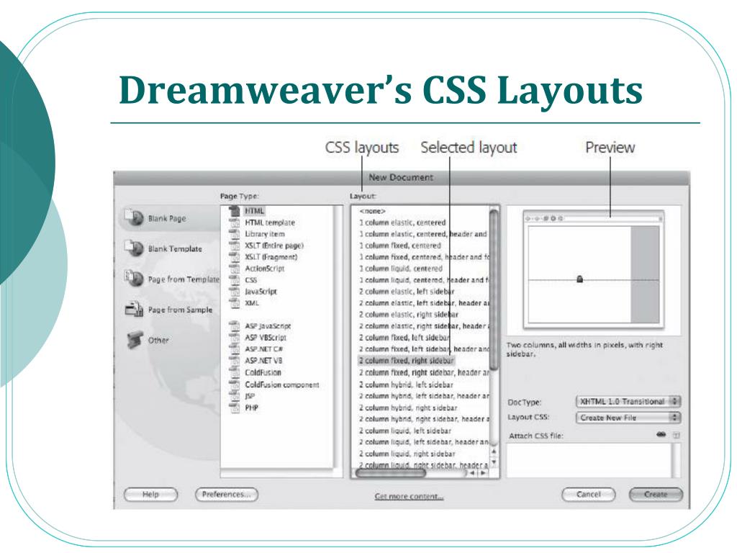Screen dimensions: 737x553
Task: Click the layout list scroll up arrow
Action: click(494, 452)
